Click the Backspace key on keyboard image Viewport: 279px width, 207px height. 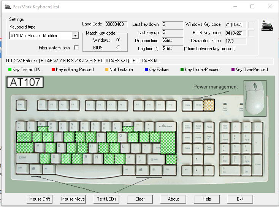click(x=166, y=126)
